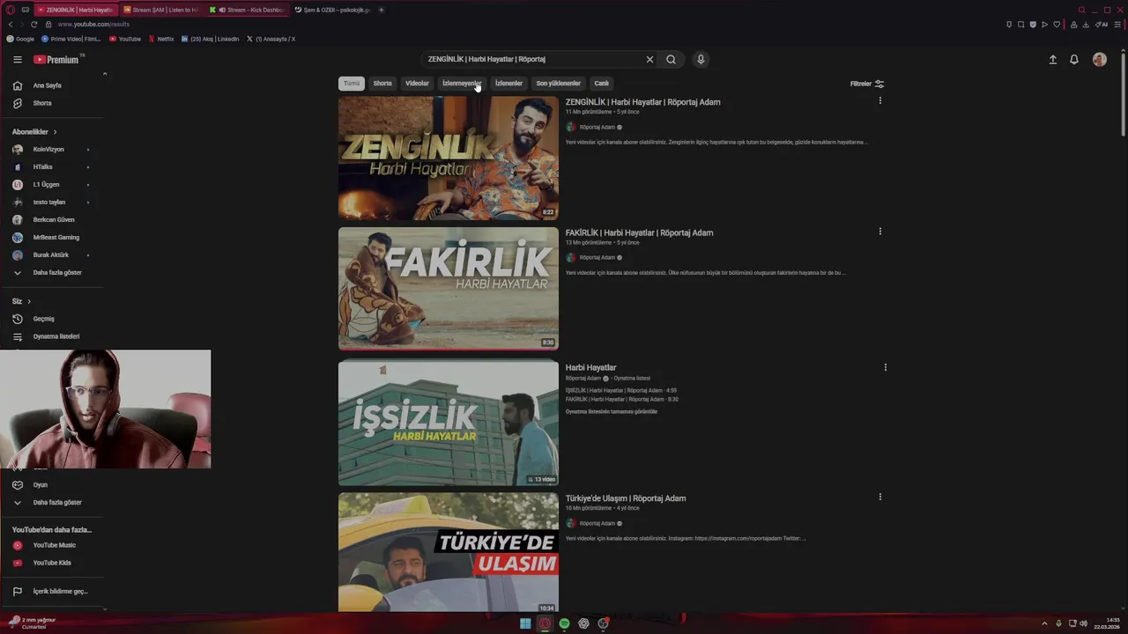Open Opera menu logo button
Image resolution: width=1128 pixels, height=634 pixels.
[x=10, y=10]
